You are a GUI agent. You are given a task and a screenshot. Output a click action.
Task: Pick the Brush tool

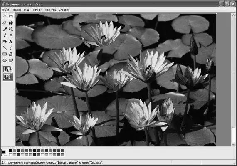coord(11,35)
